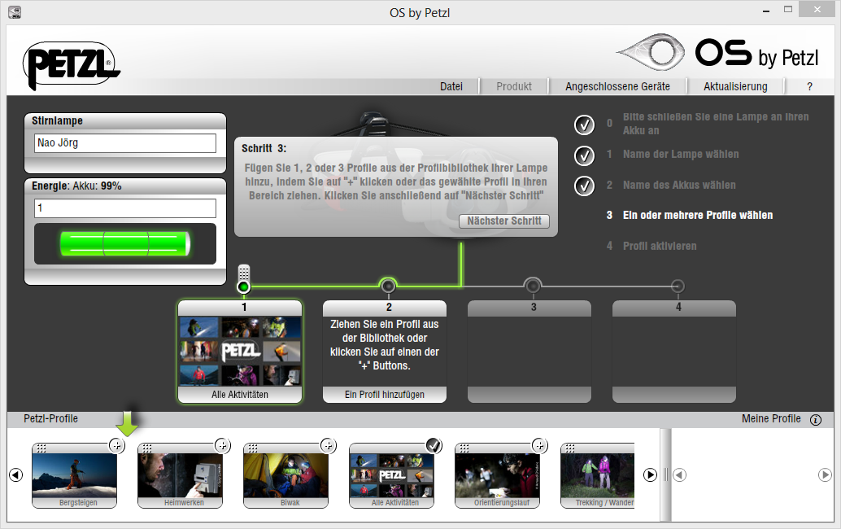Add the Biwak profile with its plus icon

pyautogui.click(x=328, y=445)
